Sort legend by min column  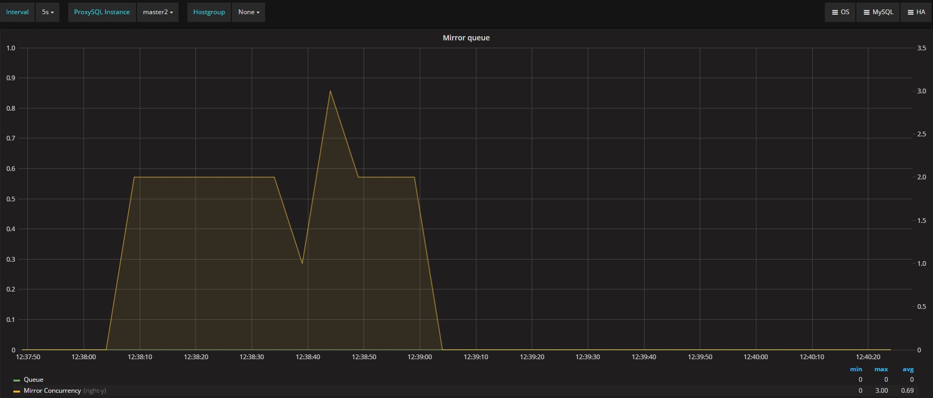click(856, 369)
